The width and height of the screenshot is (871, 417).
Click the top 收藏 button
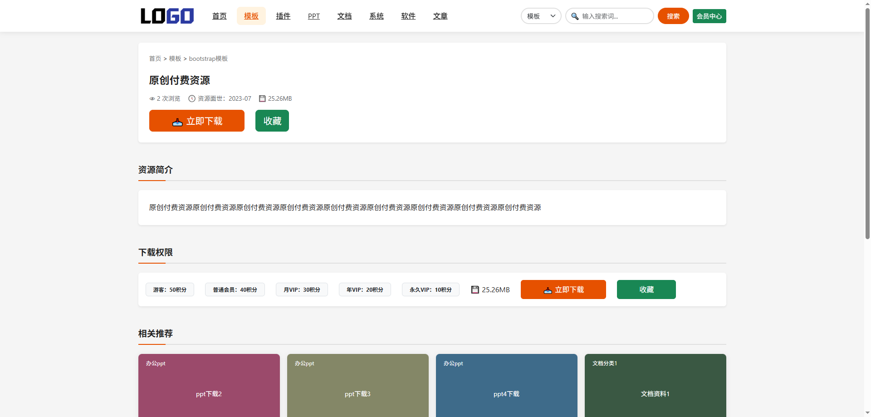[272, 121]
